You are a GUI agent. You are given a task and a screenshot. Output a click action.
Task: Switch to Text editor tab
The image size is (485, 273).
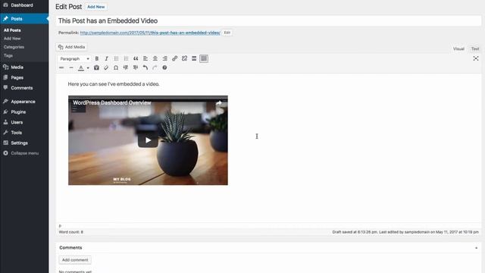475,49
